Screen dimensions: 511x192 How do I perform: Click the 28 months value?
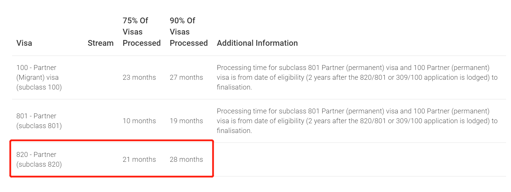pyautogui.click(x=186, y=159)
